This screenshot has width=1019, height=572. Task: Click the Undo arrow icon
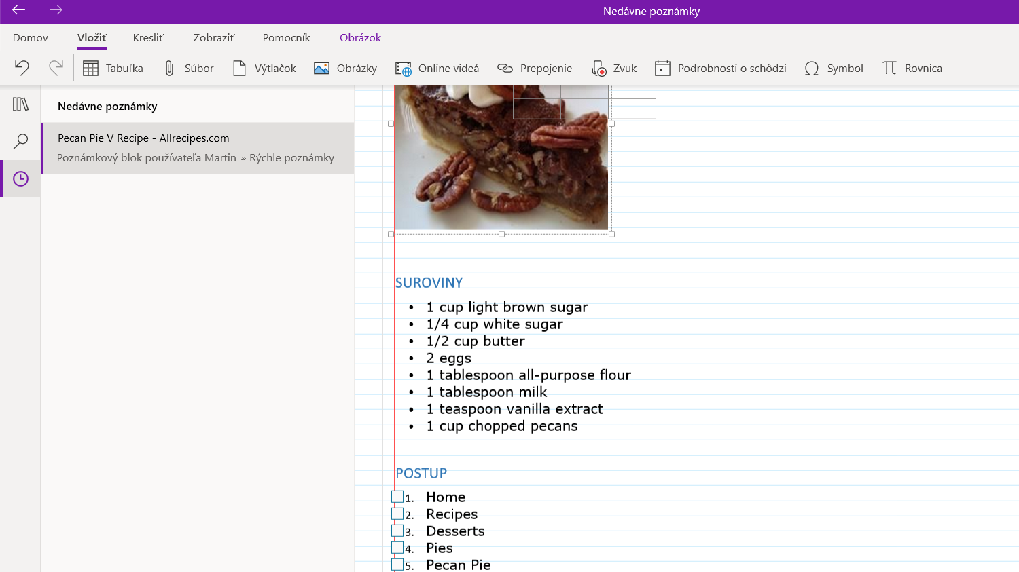point(22,68)
